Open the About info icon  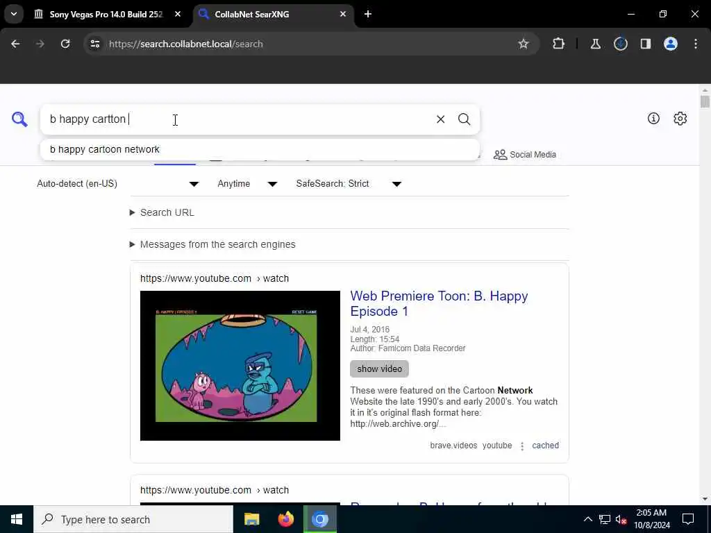(x=653, y=118)
